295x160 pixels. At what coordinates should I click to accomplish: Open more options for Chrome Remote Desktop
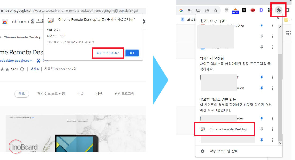(x=273, y=129)
